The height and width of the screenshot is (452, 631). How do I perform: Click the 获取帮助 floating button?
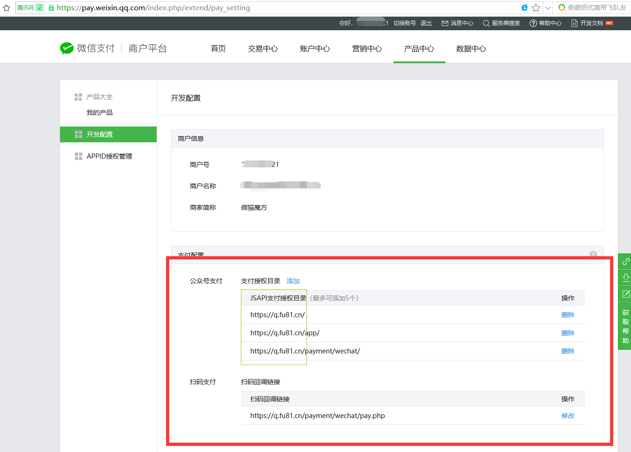(625, 326)
